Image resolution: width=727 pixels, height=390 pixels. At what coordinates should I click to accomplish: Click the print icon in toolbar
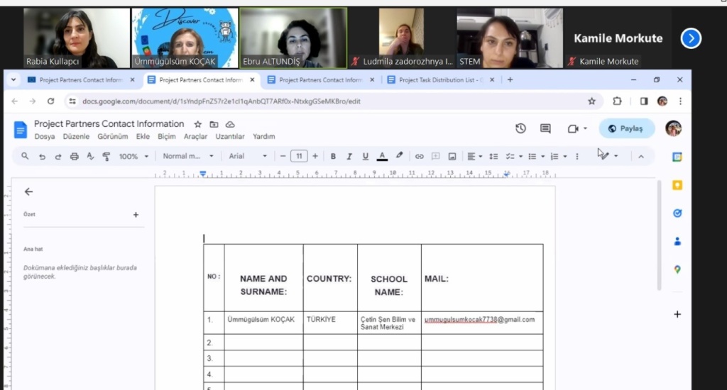coord(75,156)
